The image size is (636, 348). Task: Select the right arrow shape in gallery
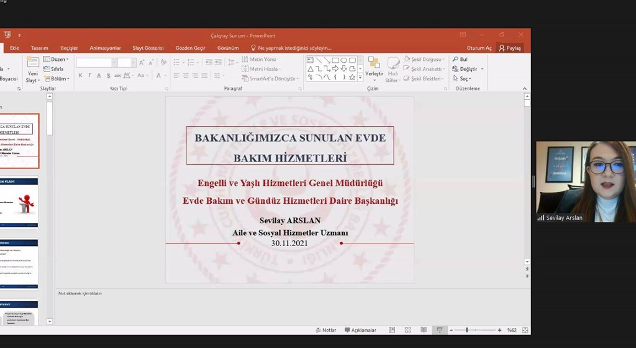pos(335,68)
